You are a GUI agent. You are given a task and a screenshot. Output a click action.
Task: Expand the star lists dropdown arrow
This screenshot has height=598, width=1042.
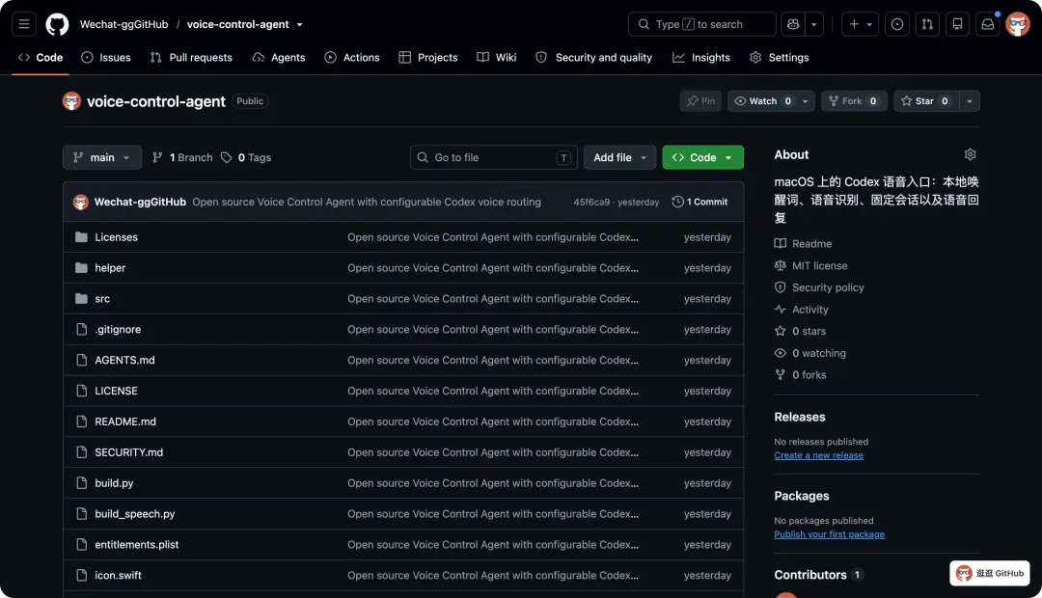[x=970, y=101]
